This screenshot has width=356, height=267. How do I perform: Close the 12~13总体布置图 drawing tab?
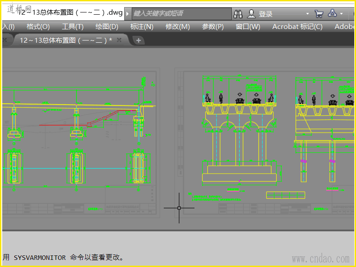click(x=119, y=40)
